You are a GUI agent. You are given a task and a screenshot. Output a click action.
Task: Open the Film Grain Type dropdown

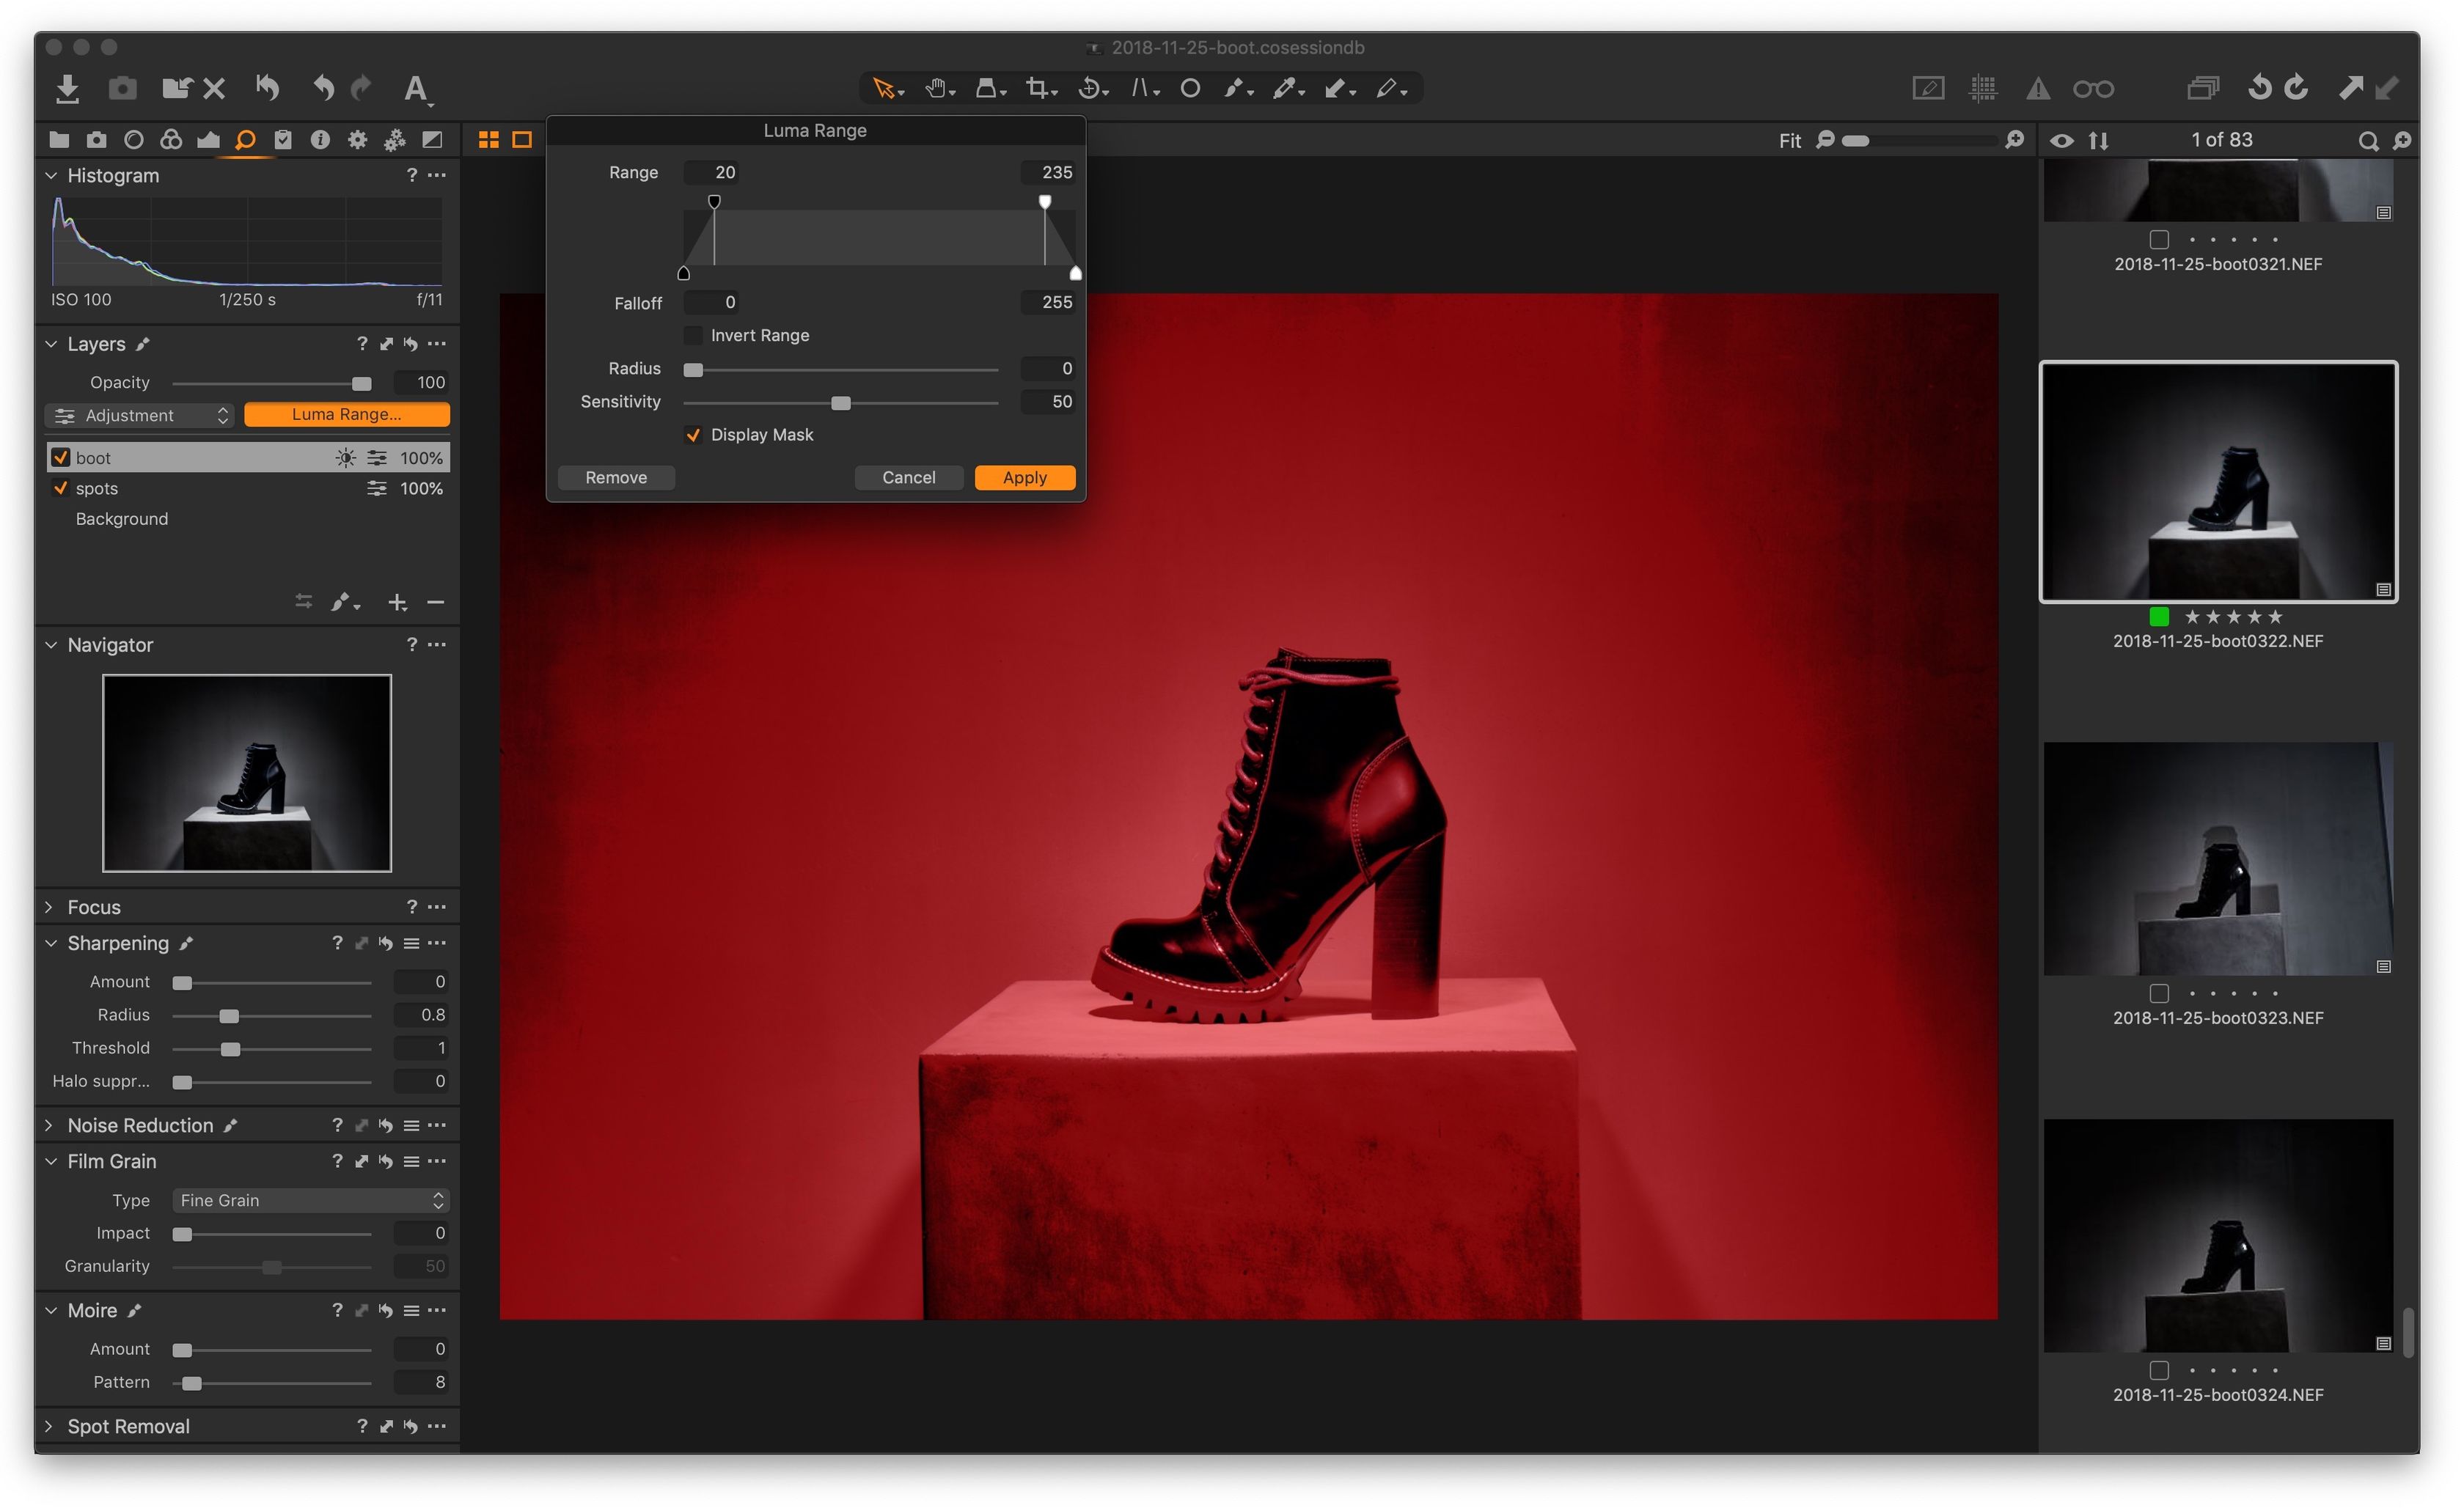point(309,1200)
